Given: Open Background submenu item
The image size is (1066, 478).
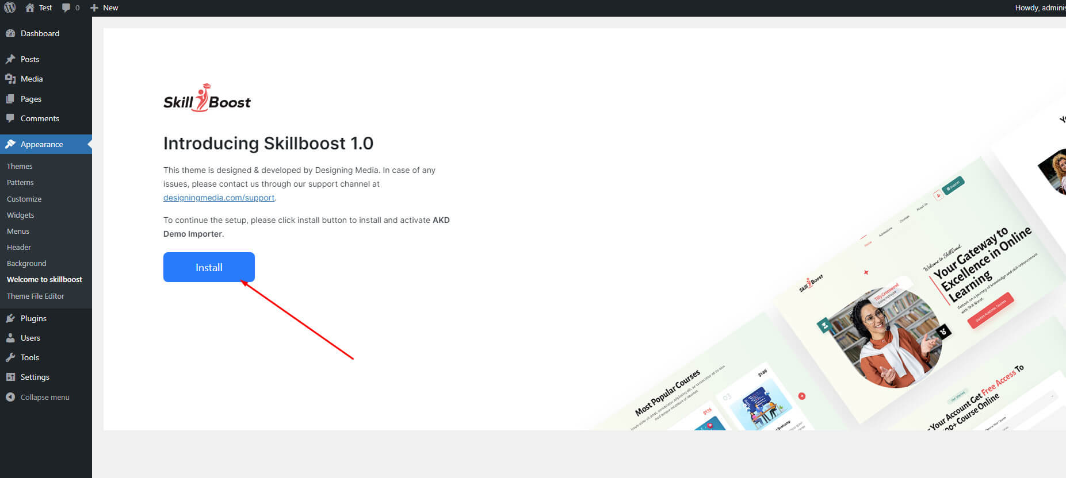Looking at the screenshot, I should pos(26,263).
